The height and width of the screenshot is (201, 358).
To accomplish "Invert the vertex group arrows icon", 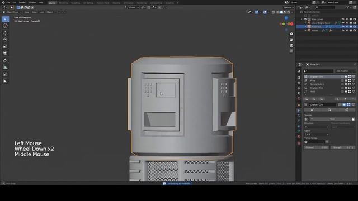I will coord(327,142).
